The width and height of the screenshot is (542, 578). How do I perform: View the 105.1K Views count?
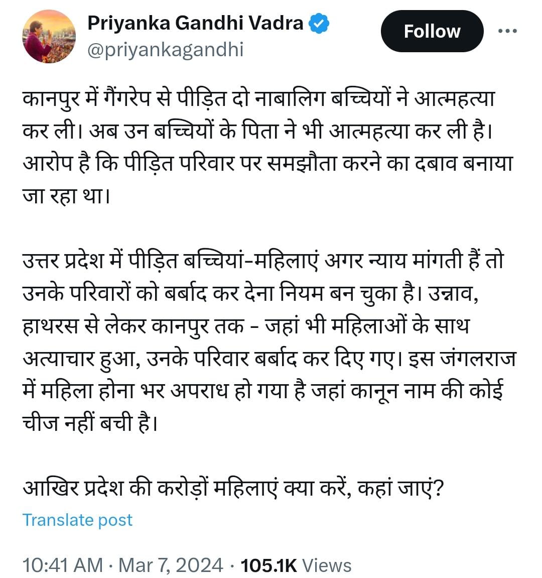click(296, 565)
